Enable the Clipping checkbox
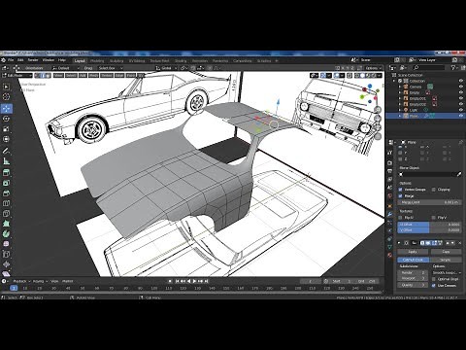This screenshot has height=350, width=466. click(x=434, y=190)
